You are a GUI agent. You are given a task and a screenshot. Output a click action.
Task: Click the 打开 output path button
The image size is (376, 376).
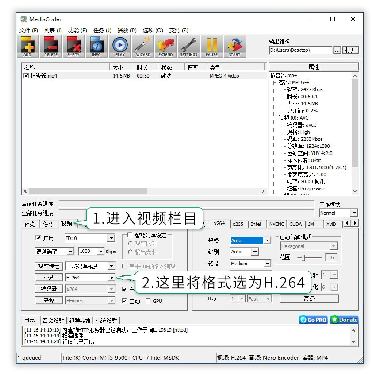351,50
